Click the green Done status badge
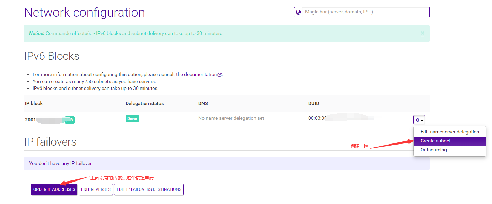 click(x=132, y=119)
